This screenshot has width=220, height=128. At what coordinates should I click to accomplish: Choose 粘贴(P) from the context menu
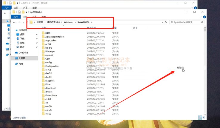click(180, 68)
